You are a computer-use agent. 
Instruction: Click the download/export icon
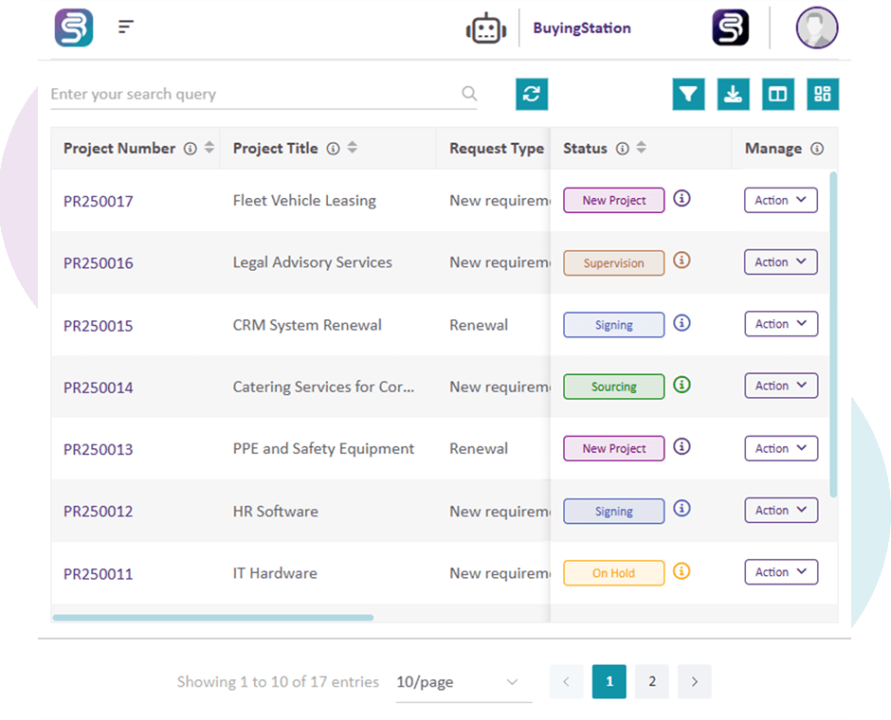(733, 94)
